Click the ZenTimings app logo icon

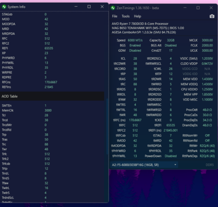113,8
